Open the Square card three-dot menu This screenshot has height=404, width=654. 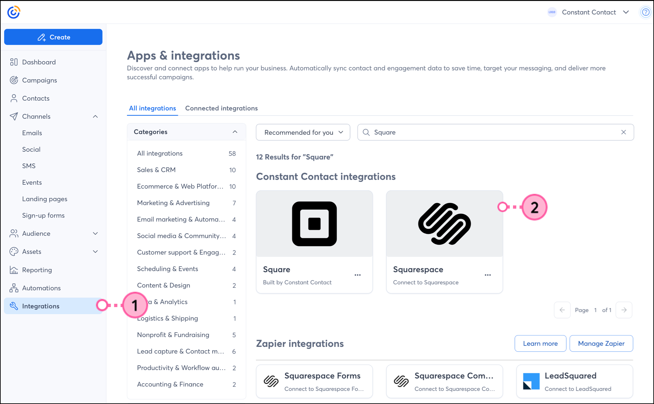point(357,275)
